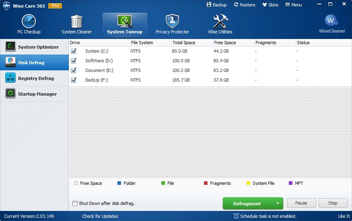Screen dimensions: 352x221
Task: Open Privacy Protector shield icon
Action: (x=172, y=21)
